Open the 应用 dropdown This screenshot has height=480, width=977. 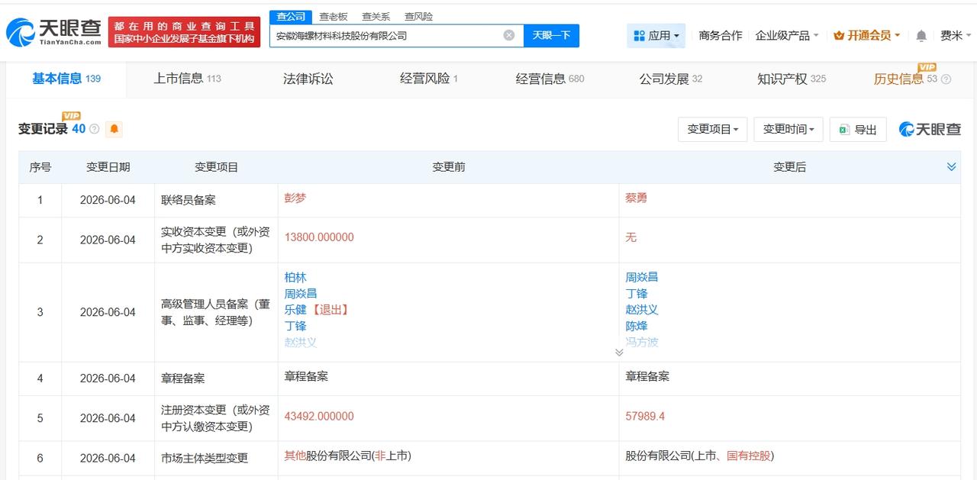656,35
